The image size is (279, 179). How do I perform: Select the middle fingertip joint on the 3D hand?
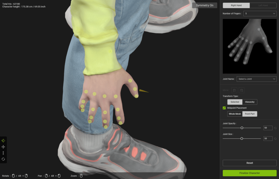[106, 127]
